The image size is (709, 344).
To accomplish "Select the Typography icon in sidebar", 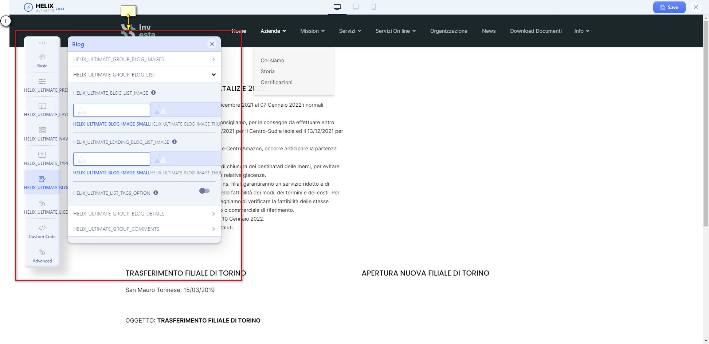I will pos(42,155).
